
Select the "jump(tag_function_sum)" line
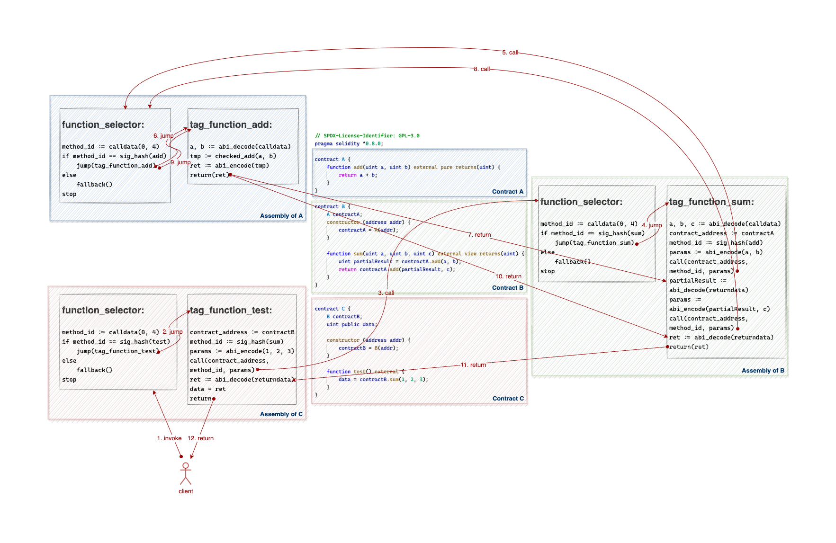click(x=594, y=243)
